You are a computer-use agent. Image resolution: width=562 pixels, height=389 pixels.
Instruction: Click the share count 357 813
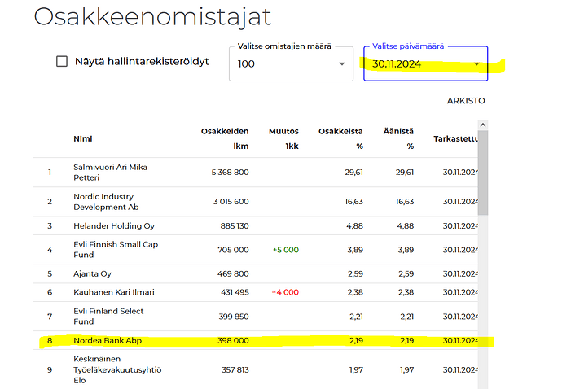click(235, 370)
